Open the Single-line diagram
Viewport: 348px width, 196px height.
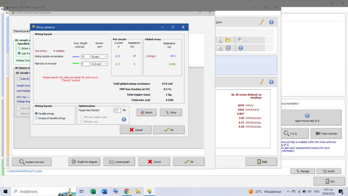[85, 162]
